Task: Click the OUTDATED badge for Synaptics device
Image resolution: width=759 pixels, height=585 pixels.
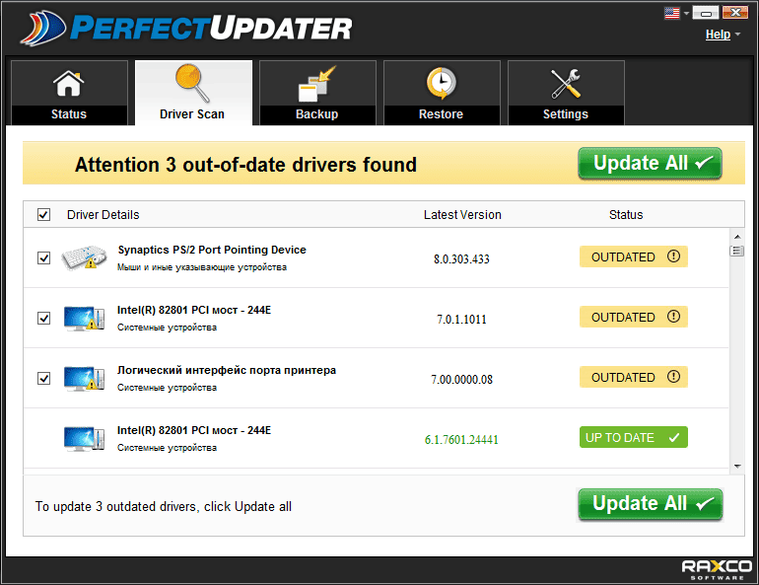Action: [x=634, y=256]
